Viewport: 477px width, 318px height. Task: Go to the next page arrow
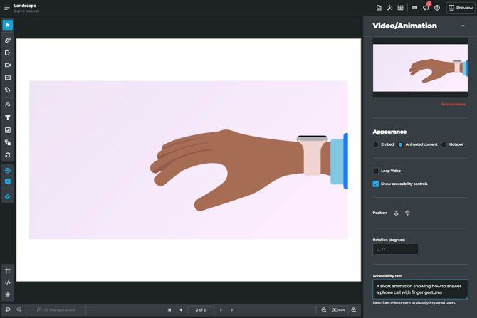click(x=221, y=310)
